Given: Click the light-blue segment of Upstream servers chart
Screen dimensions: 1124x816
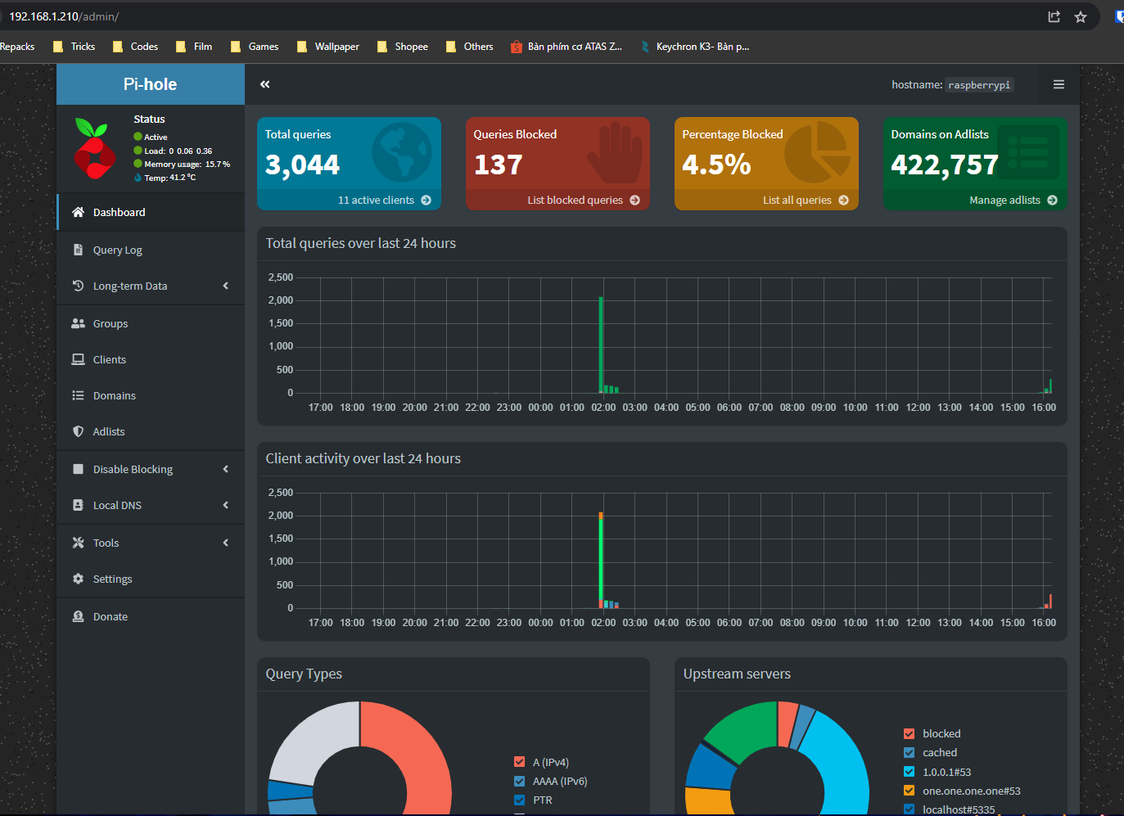Looking at the screenshot, I should click(x=839, y=761).
